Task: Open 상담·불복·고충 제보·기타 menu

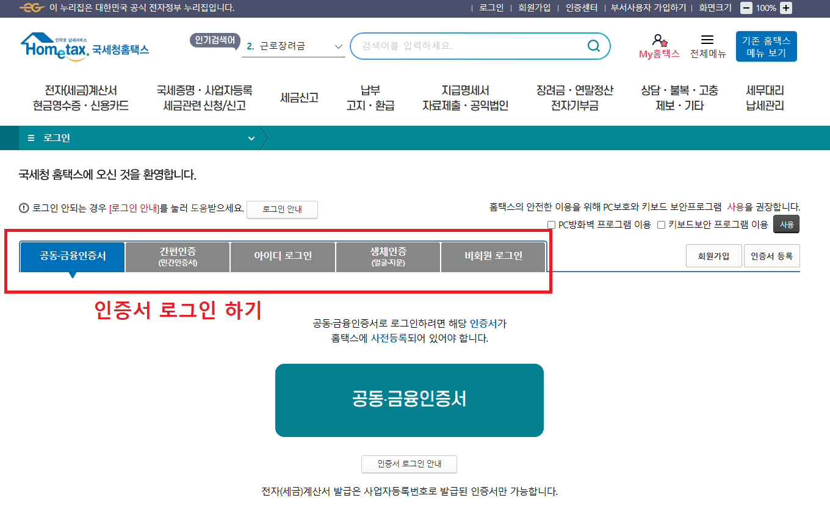Action: tap(680, 98)
